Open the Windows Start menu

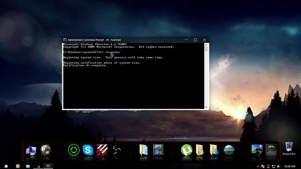point(6,166)
